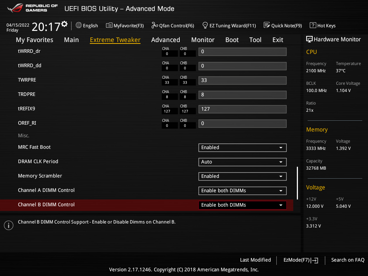Select the Exit tab
The image size is (368, 276).
tap(278, 40)
